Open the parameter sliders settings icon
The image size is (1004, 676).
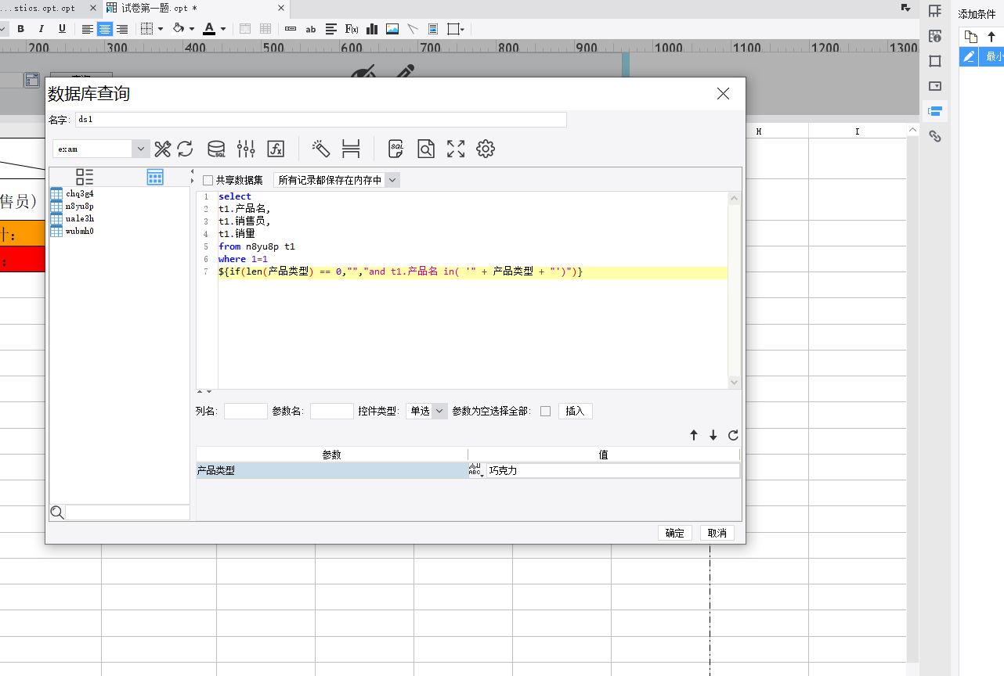coord(246,149)
